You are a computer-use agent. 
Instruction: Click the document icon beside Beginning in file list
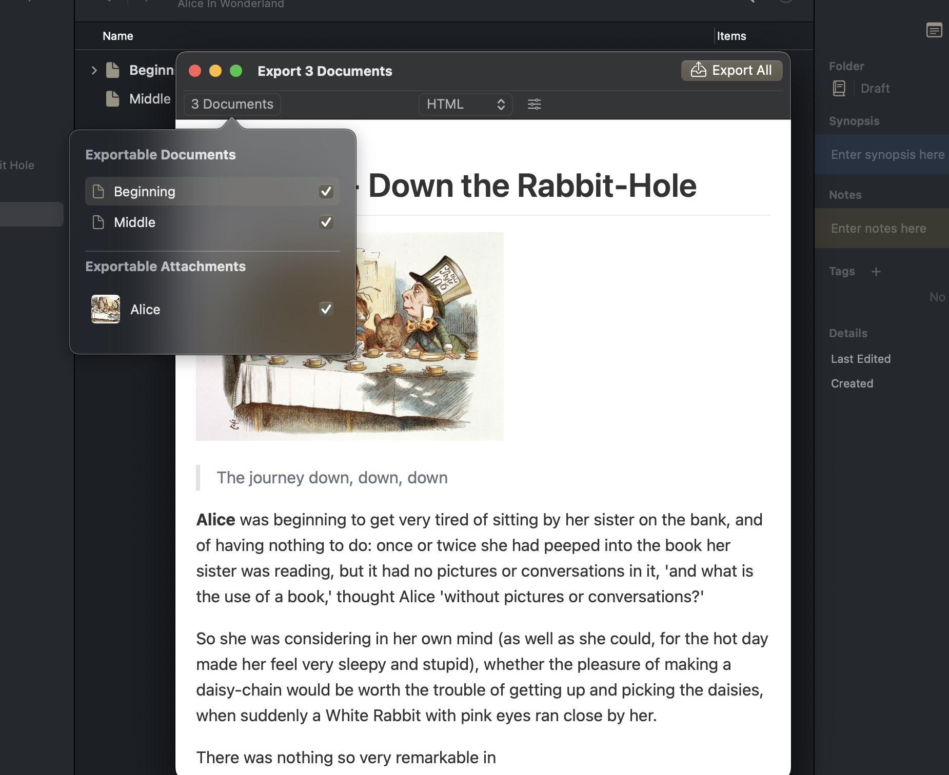(x=112, y=70)
